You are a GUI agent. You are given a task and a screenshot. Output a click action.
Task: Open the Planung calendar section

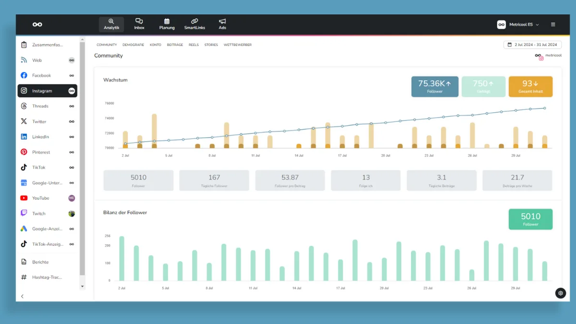pyautogui.click(x=167, y=24)
